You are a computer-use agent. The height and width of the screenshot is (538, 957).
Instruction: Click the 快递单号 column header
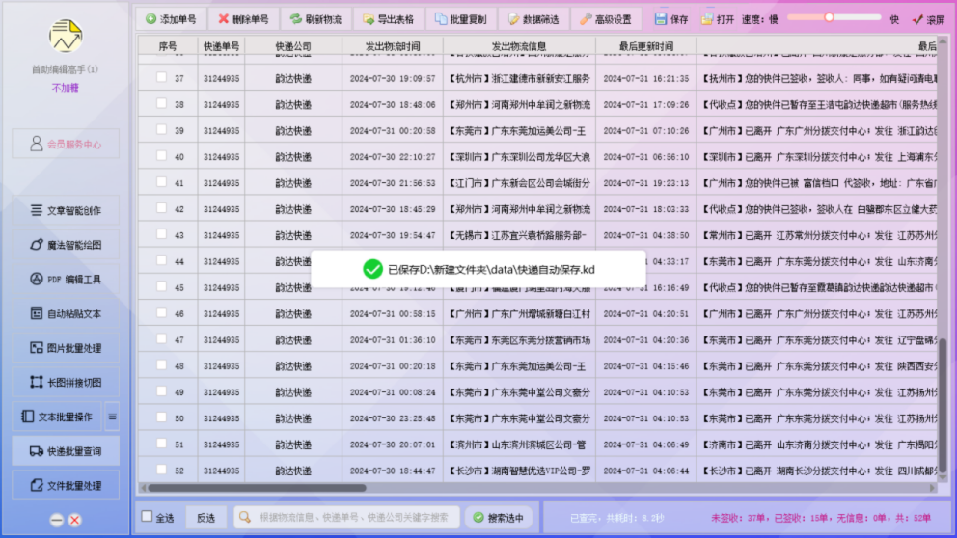pos(222,46)
